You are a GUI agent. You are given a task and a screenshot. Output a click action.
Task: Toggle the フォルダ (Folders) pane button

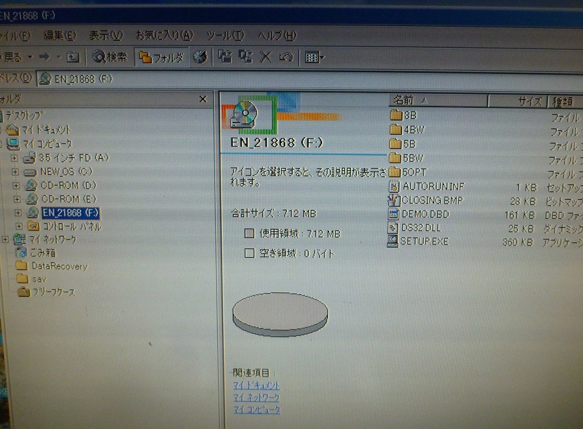tap(159, 57)
